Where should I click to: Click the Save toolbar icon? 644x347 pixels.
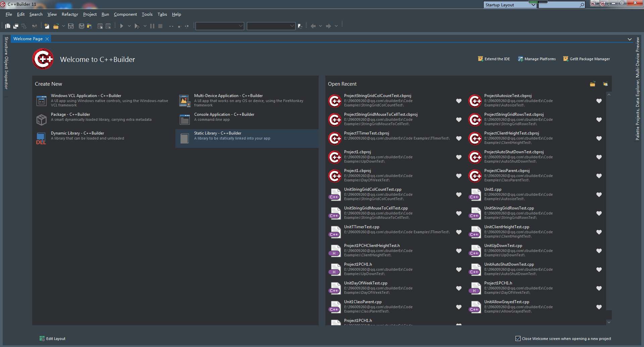(x=71, y=26)
